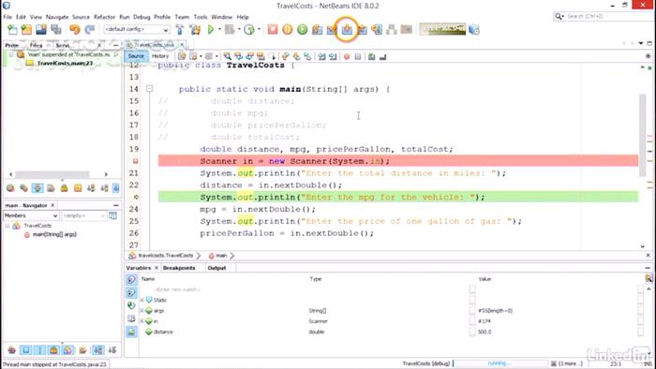
Task: Open the File menu
Action: [x=7, y=17]
